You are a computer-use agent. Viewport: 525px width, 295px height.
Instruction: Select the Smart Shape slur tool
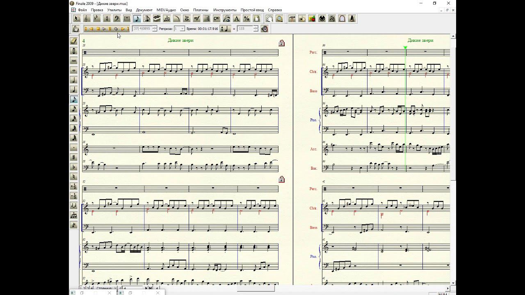click(177, 18)
